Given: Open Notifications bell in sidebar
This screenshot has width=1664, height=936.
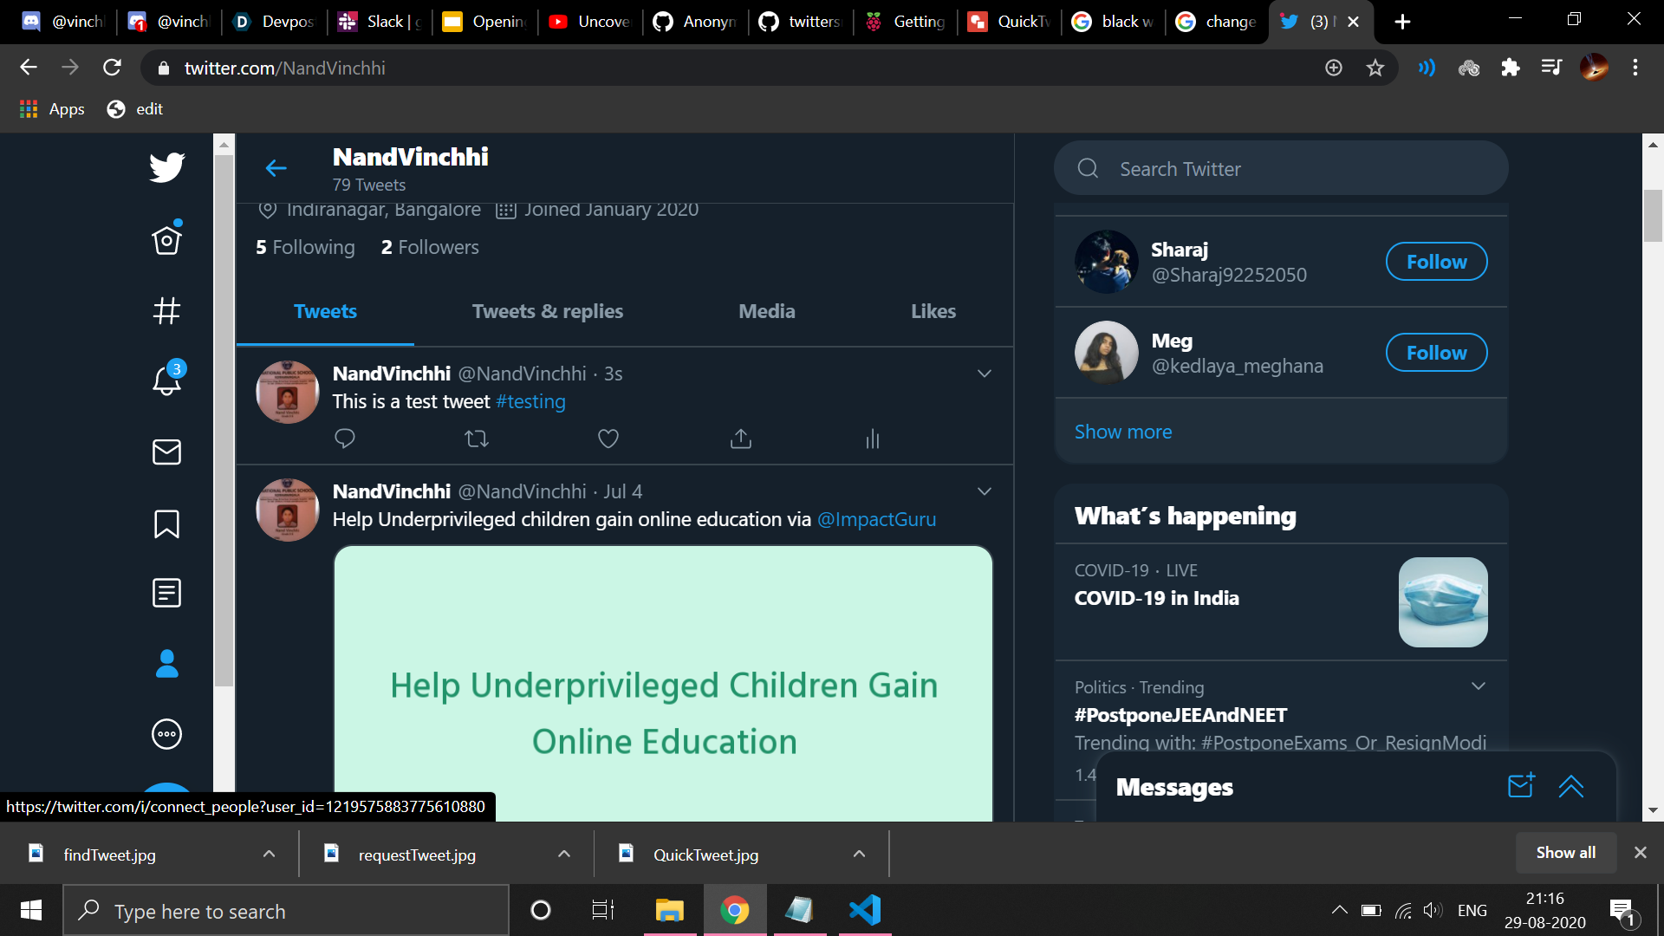Looking at the screenshot, I should tap(166, 380).
